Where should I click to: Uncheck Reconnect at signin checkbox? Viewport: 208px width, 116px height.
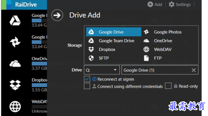[87, 79]
